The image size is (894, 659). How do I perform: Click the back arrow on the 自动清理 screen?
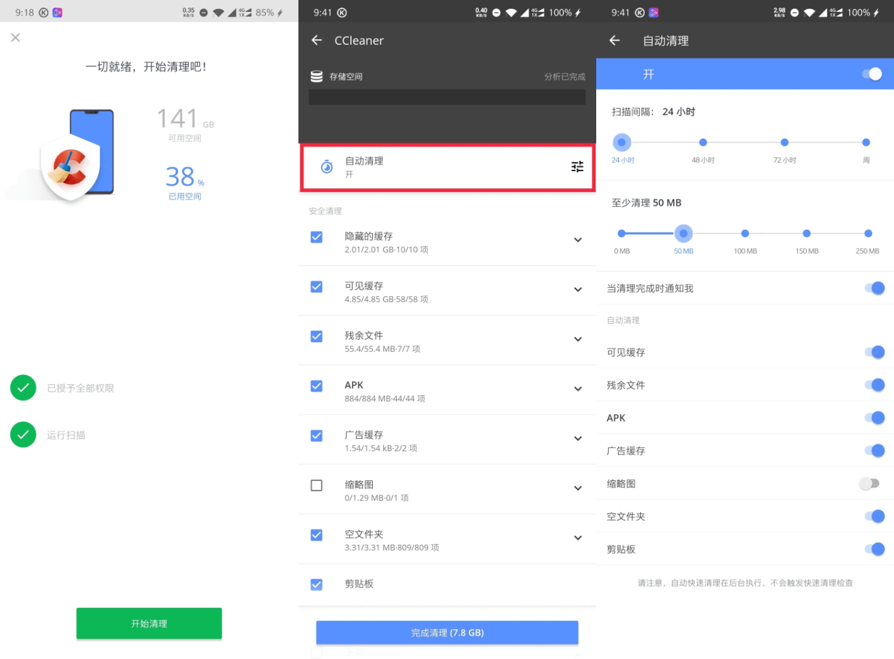(615, 40)
